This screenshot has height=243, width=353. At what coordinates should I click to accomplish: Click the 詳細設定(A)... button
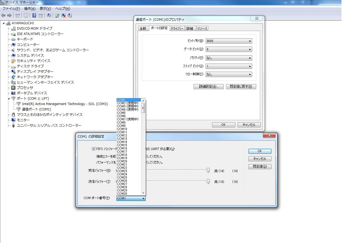pos(209,87)
